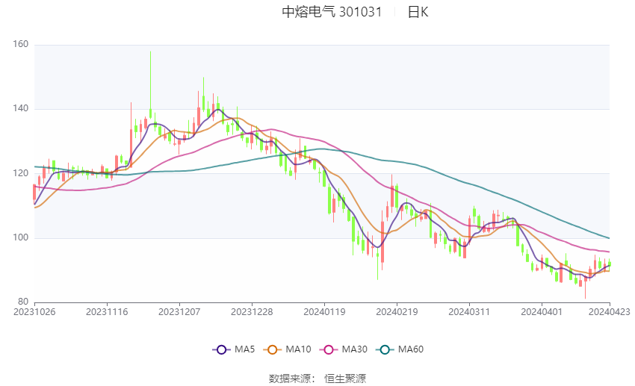
Task: Toggle the MA5 legend circle marker
Action: pyautogui.click(x=221, y=349)
